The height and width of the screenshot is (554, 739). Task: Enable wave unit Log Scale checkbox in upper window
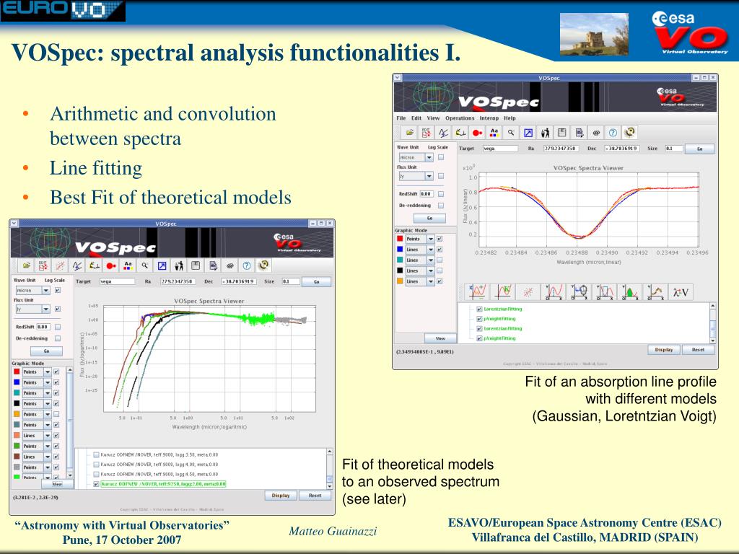click(x=441, y=157)
